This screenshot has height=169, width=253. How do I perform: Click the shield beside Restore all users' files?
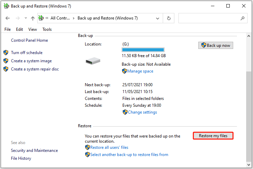(87, 147)
